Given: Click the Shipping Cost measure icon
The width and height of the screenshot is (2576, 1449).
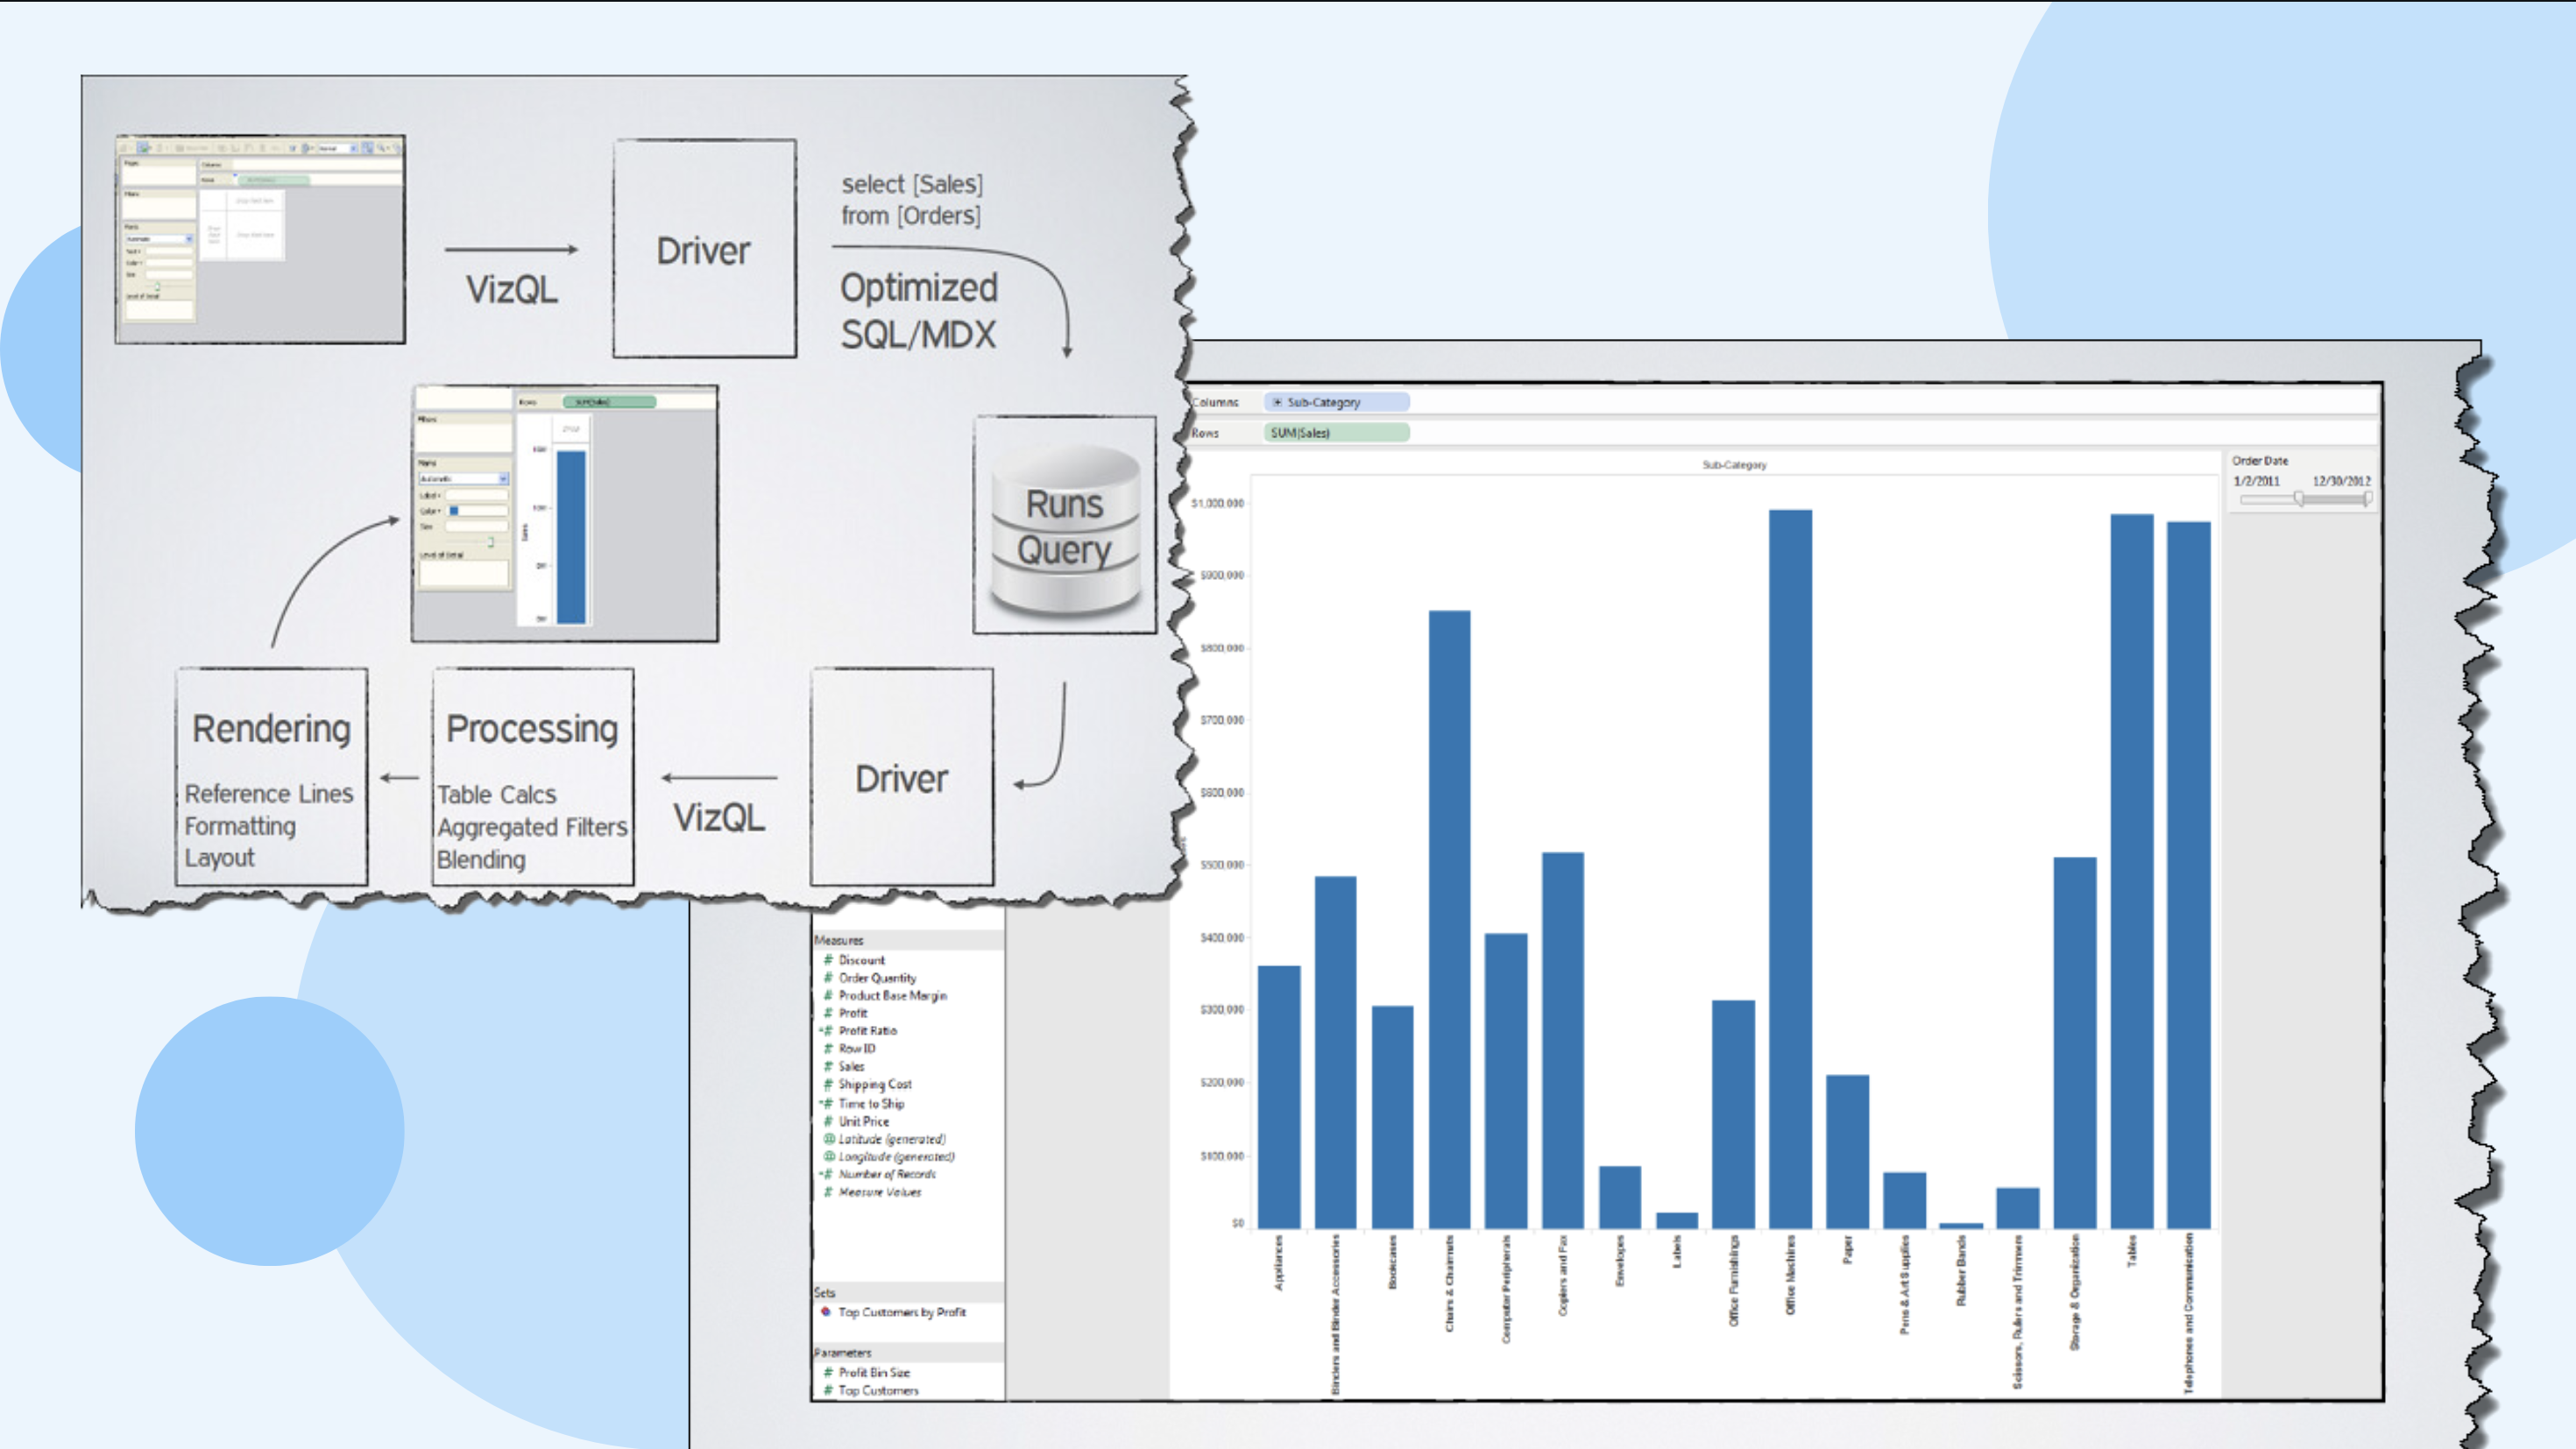Looking at the screenshot, I should [x=828, y=1085].
